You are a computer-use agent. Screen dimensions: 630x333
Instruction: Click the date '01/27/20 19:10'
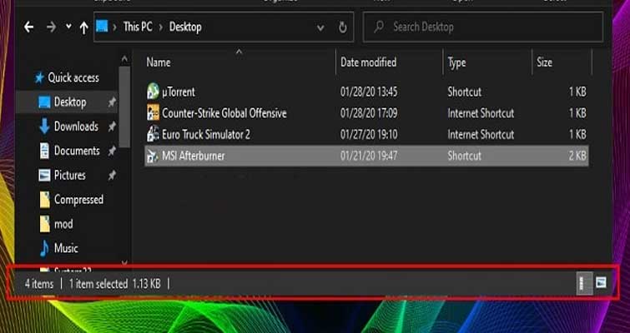[x=369, y=134]
